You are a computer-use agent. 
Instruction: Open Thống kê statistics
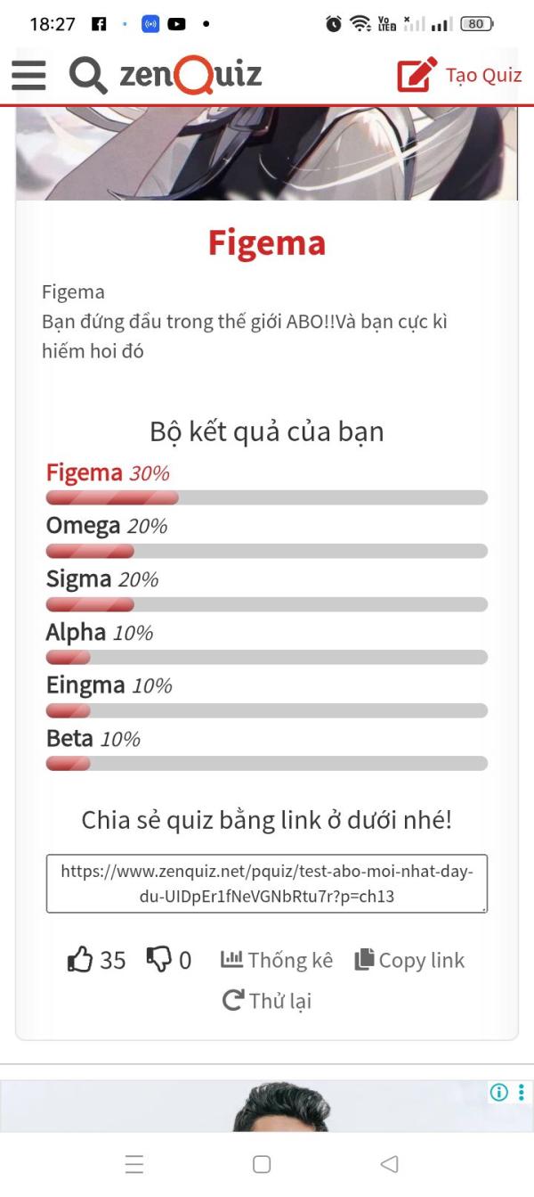277,960
